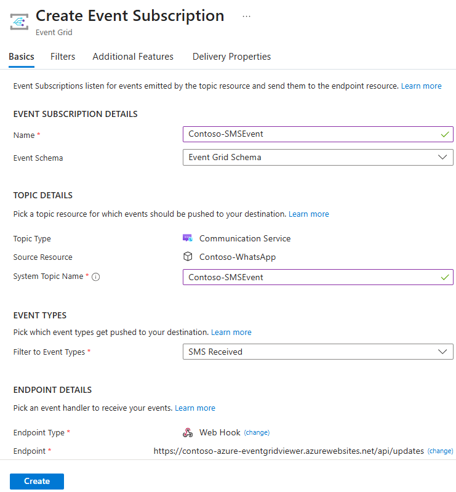Expand the Event Schema dropdown
Image resolution: width=456 pixels, height=492 pixels.
tap(318, 157)
